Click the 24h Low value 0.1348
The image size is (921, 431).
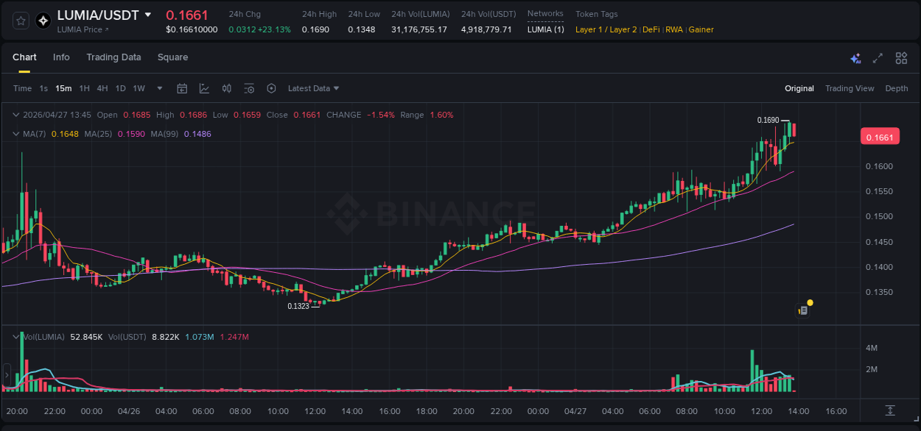(x=362, y=29)
